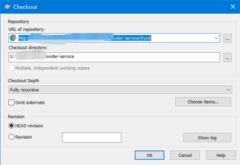Choose the Revision radio button
The width and height of the screenshot is (240, 165).
pyautogui.click(x=11, y=137)
